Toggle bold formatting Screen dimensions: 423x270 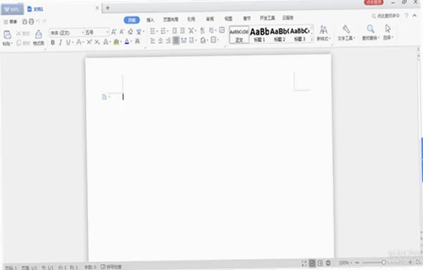[52, 43]
